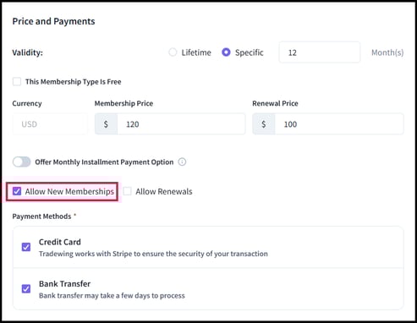Select the Specific validity radio button
Viewport: 417px width, 323px height.
click(226, 52)
